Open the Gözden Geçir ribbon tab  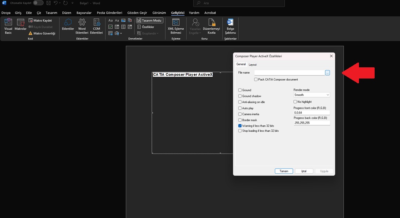coord(137,13)
